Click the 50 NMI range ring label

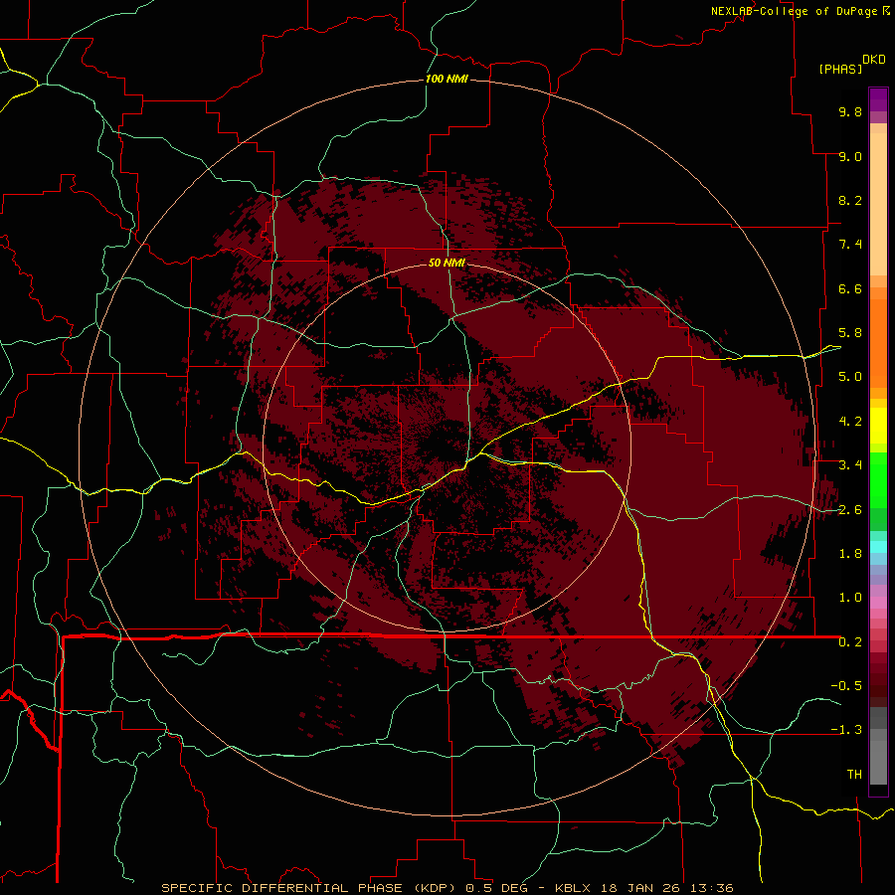pyautogui.click(x=447, y=263)
